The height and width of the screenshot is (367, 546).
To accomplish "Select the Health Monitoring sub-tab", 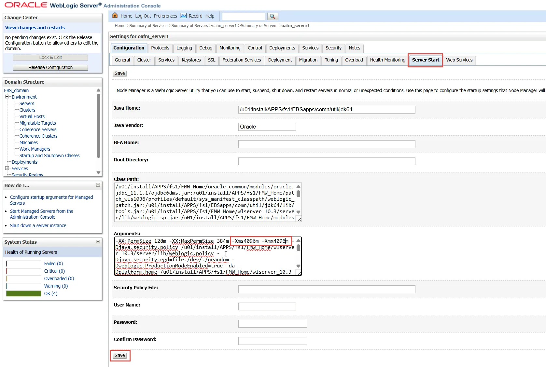I will tap(387, 60).
